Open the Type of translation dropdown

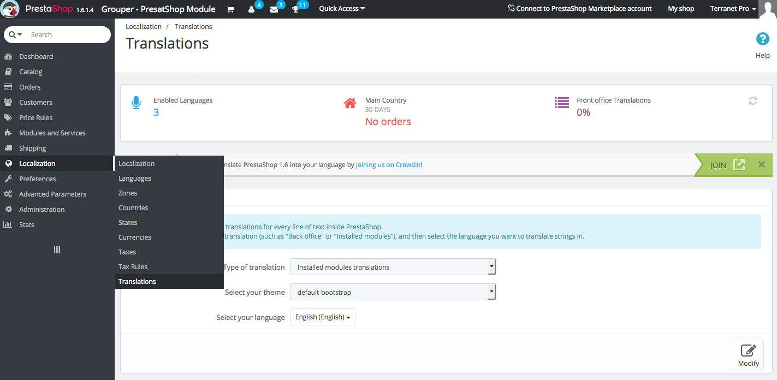[x=393, y=267]
